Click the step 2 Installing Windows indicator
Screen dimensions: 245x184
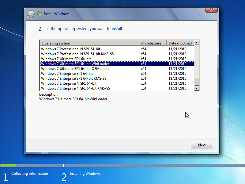85,174
